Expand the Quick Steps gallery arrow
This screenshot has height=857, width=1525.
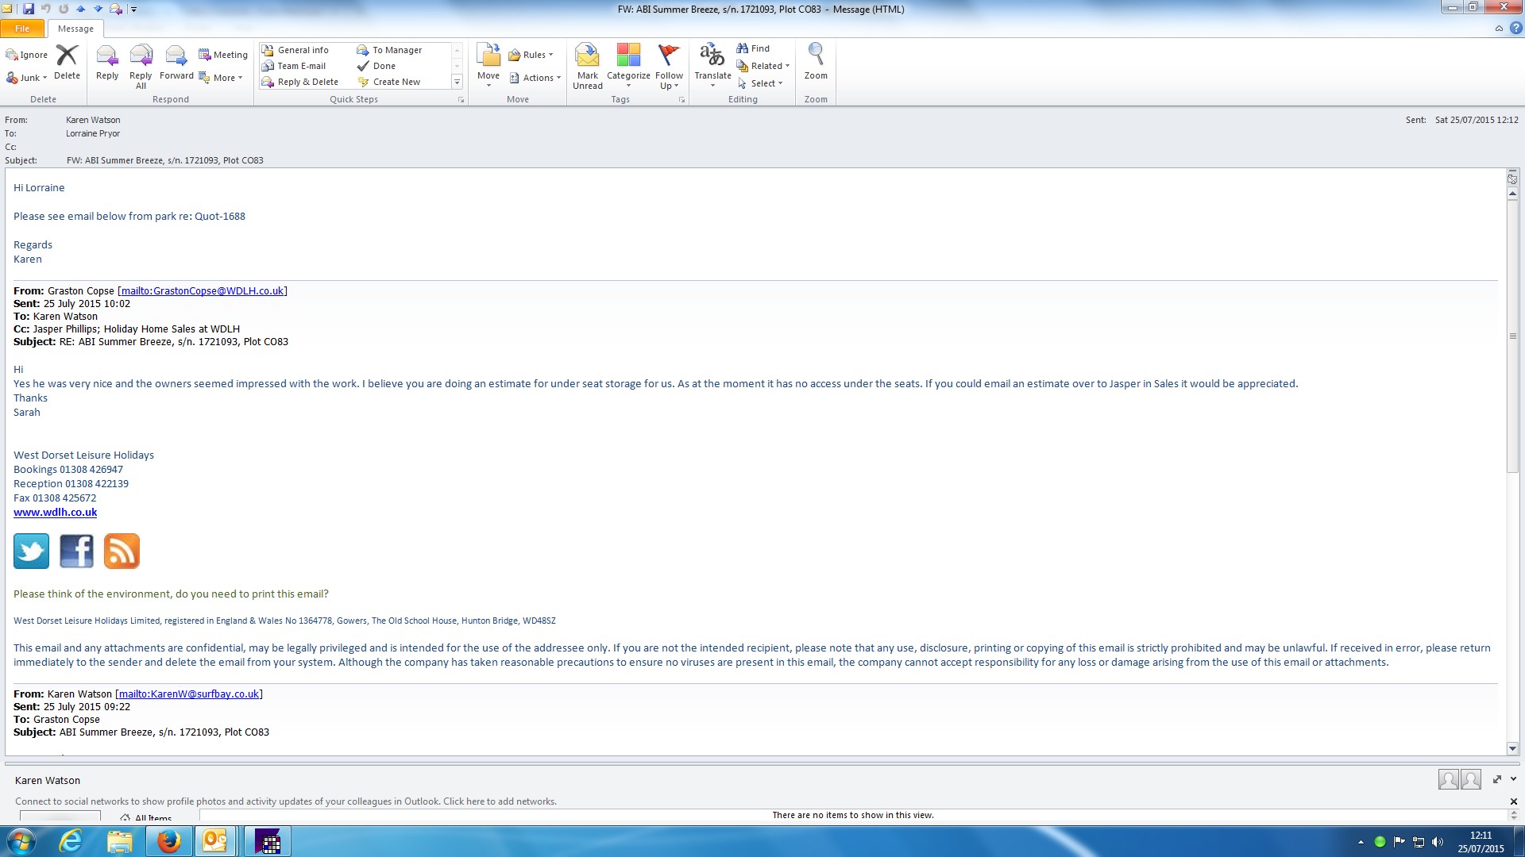pos(457,82)
